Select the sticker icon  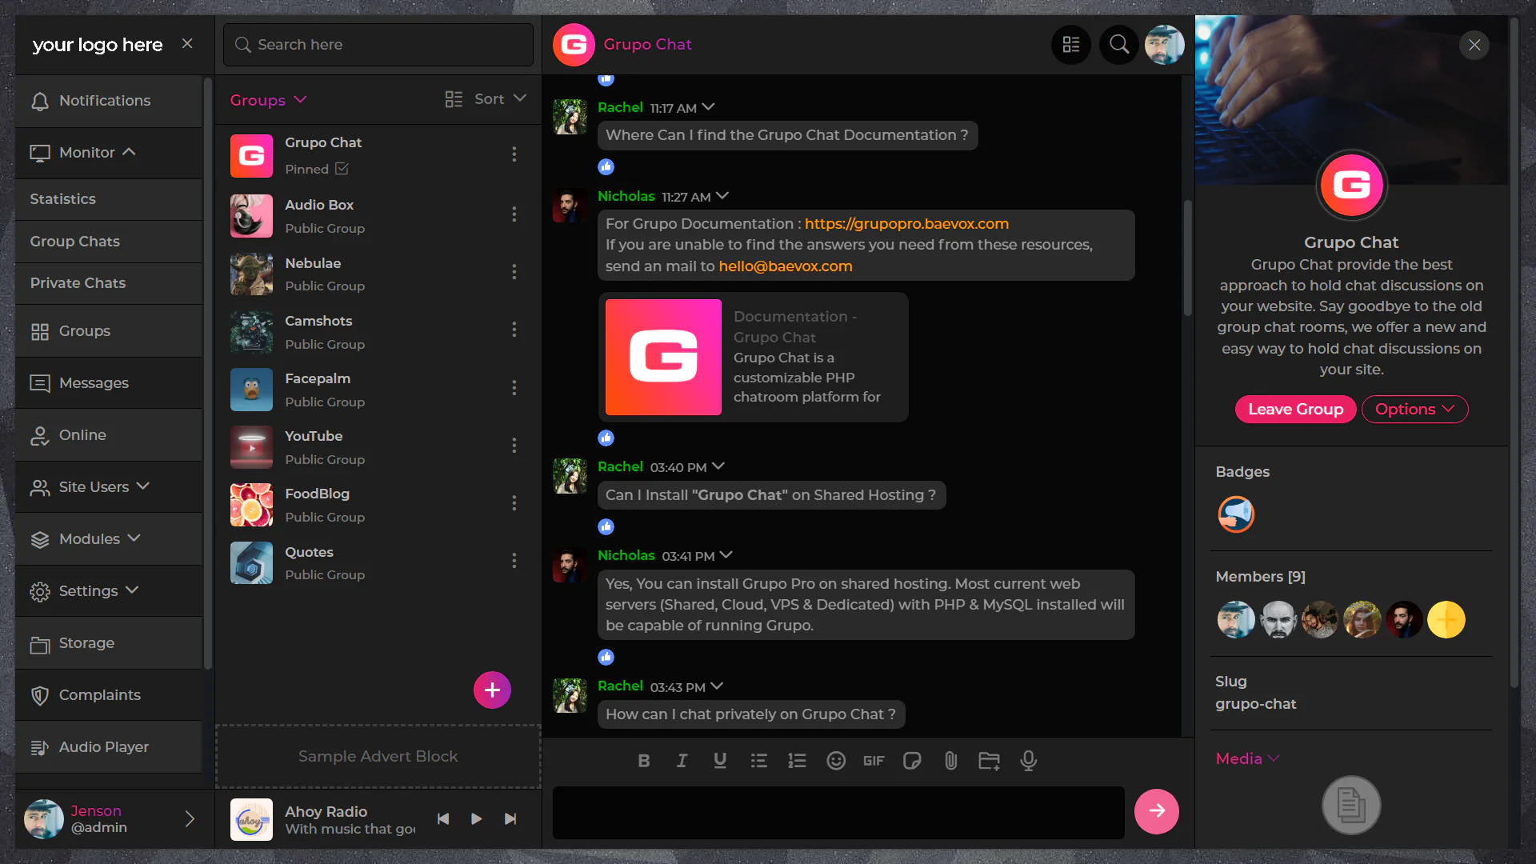click(912, 761)
